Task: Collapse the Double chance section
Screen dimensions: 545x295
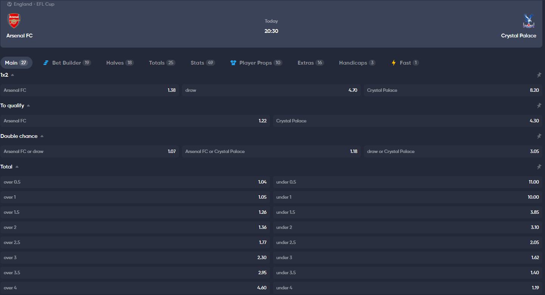Action: [42, 136]
